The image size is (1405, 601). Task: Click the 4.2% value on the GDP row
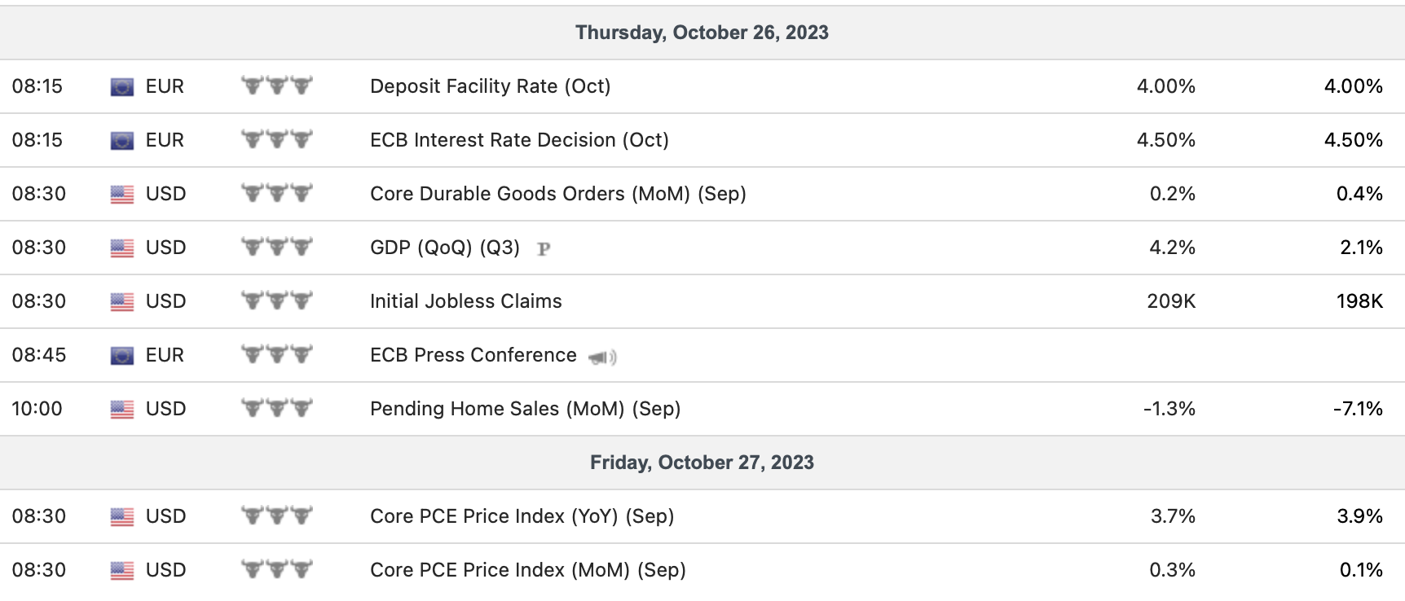[1172, 248]
